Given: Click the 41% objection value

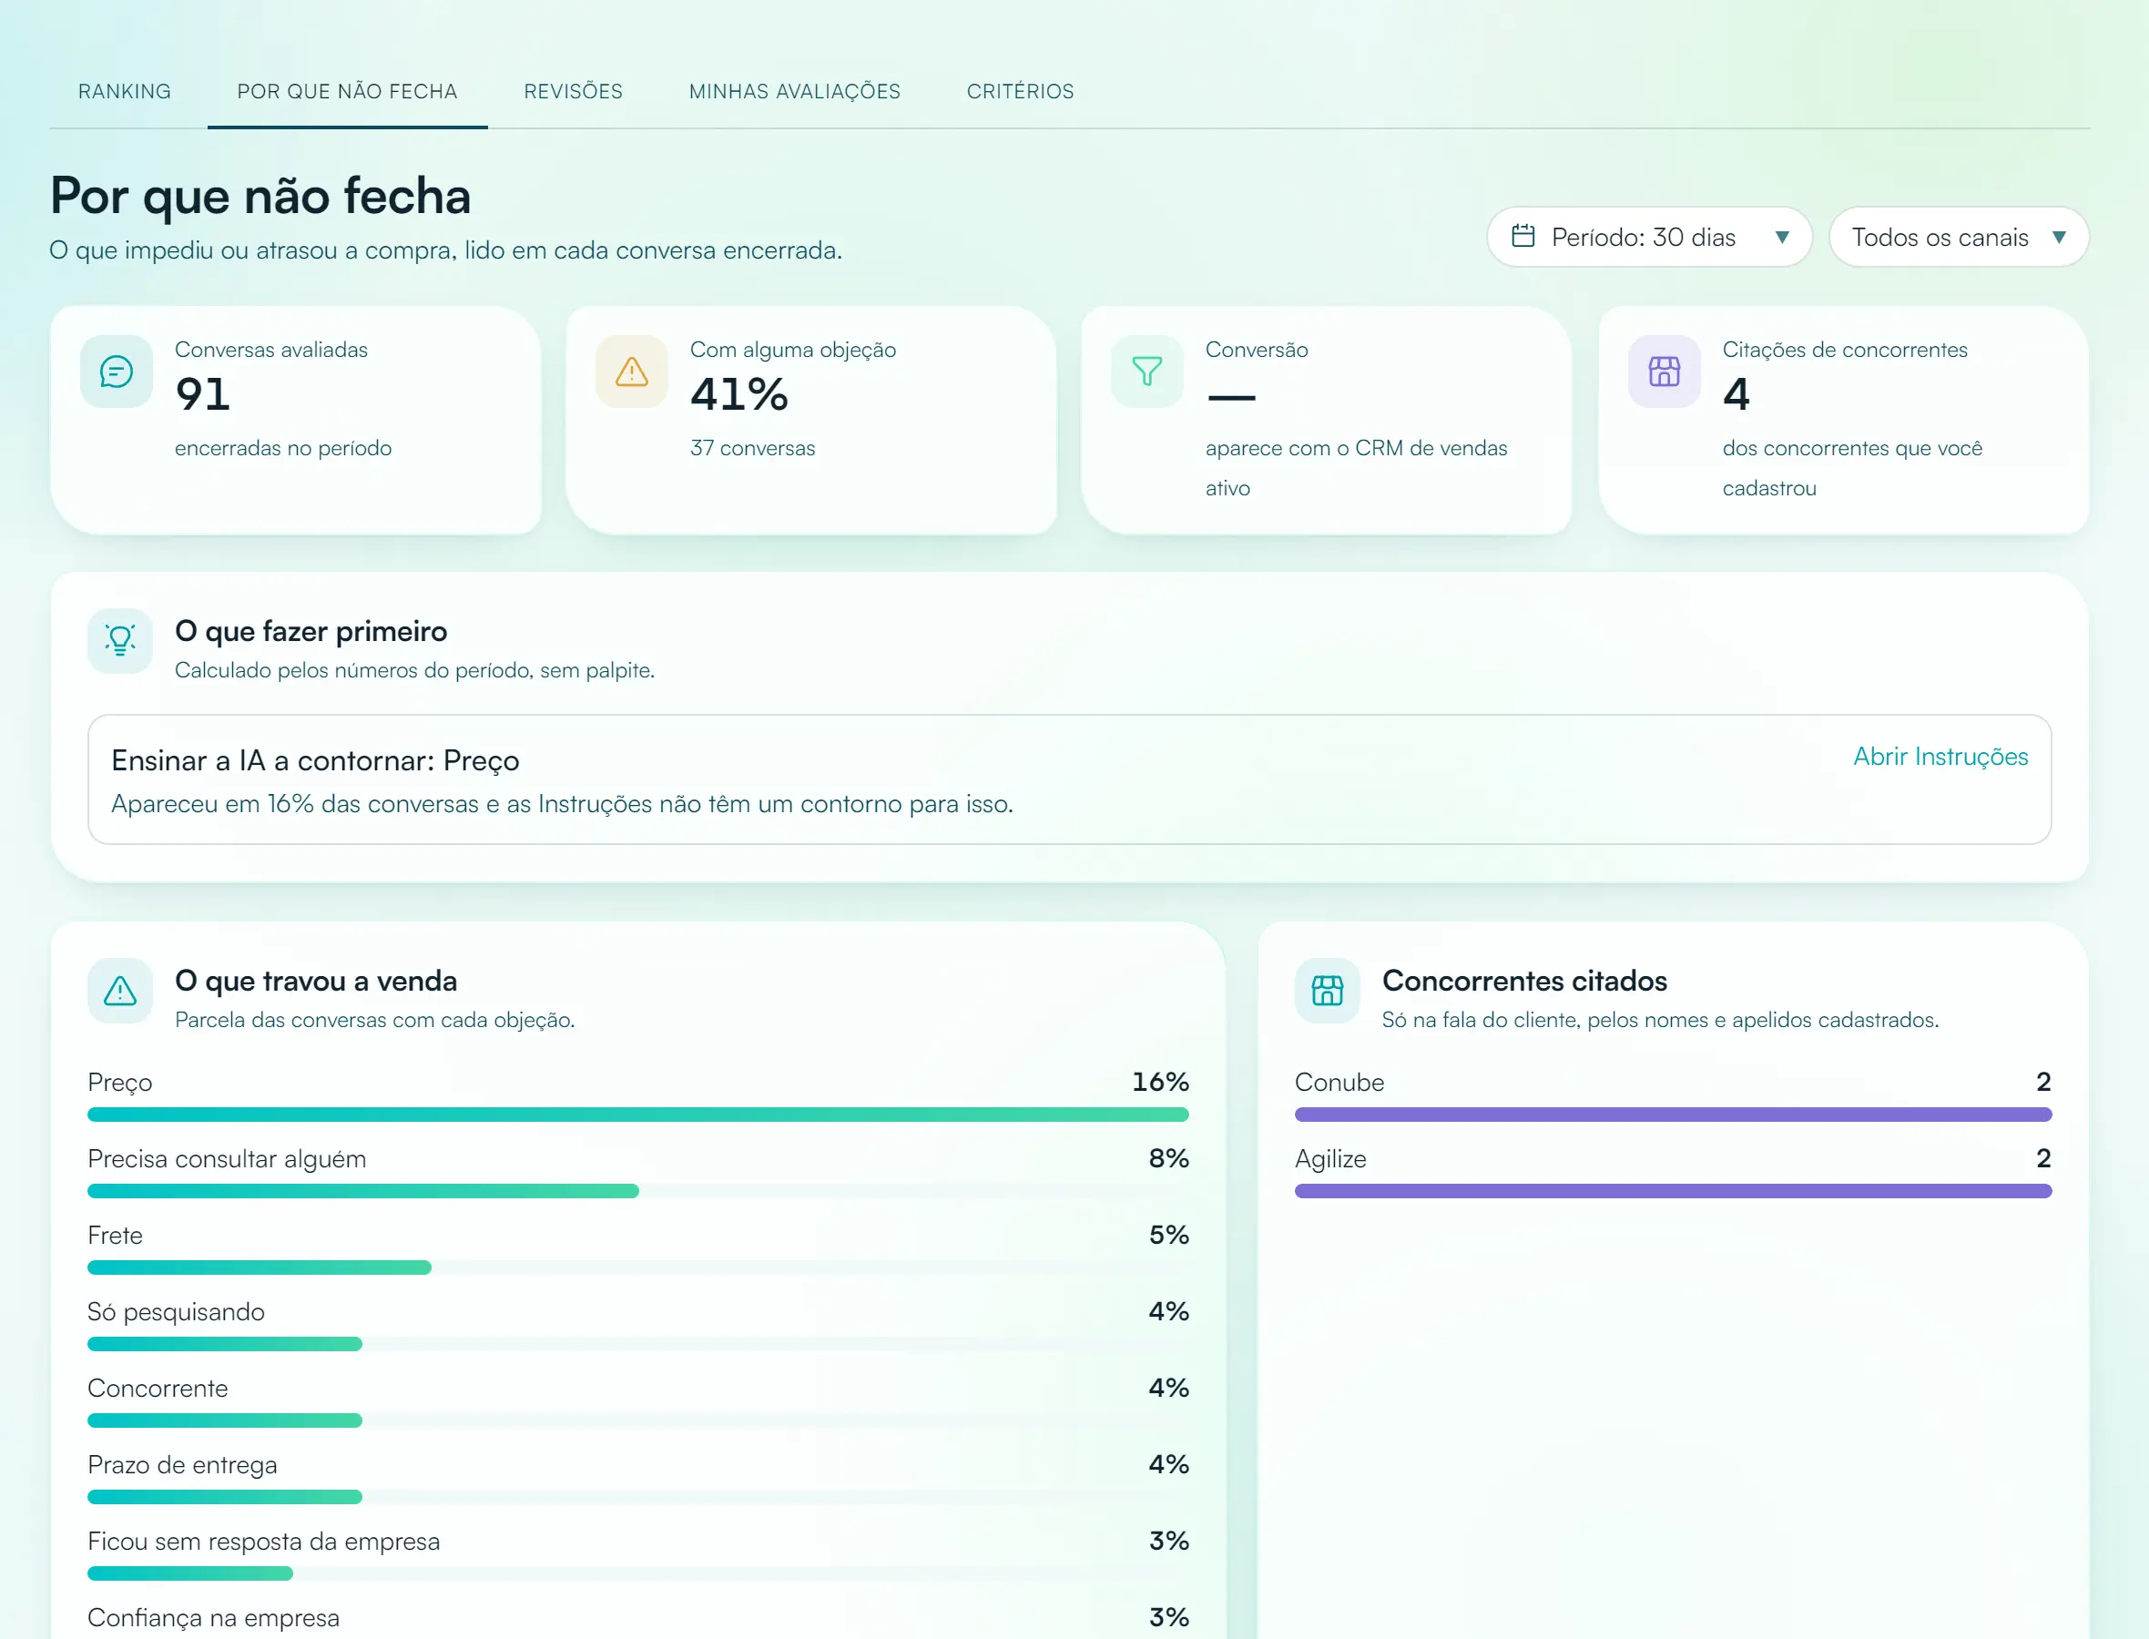Looking at the screenshot, I should pos(738,394).
